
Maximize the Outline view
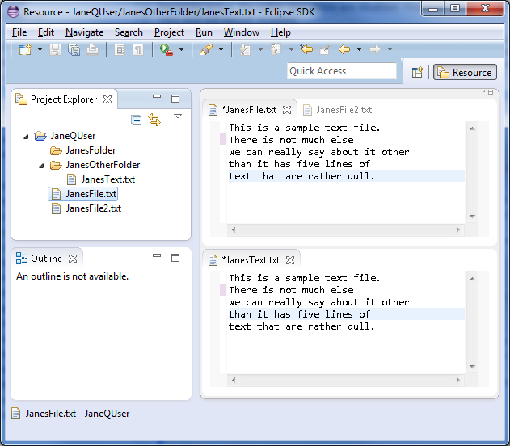[x=175, y=258]
